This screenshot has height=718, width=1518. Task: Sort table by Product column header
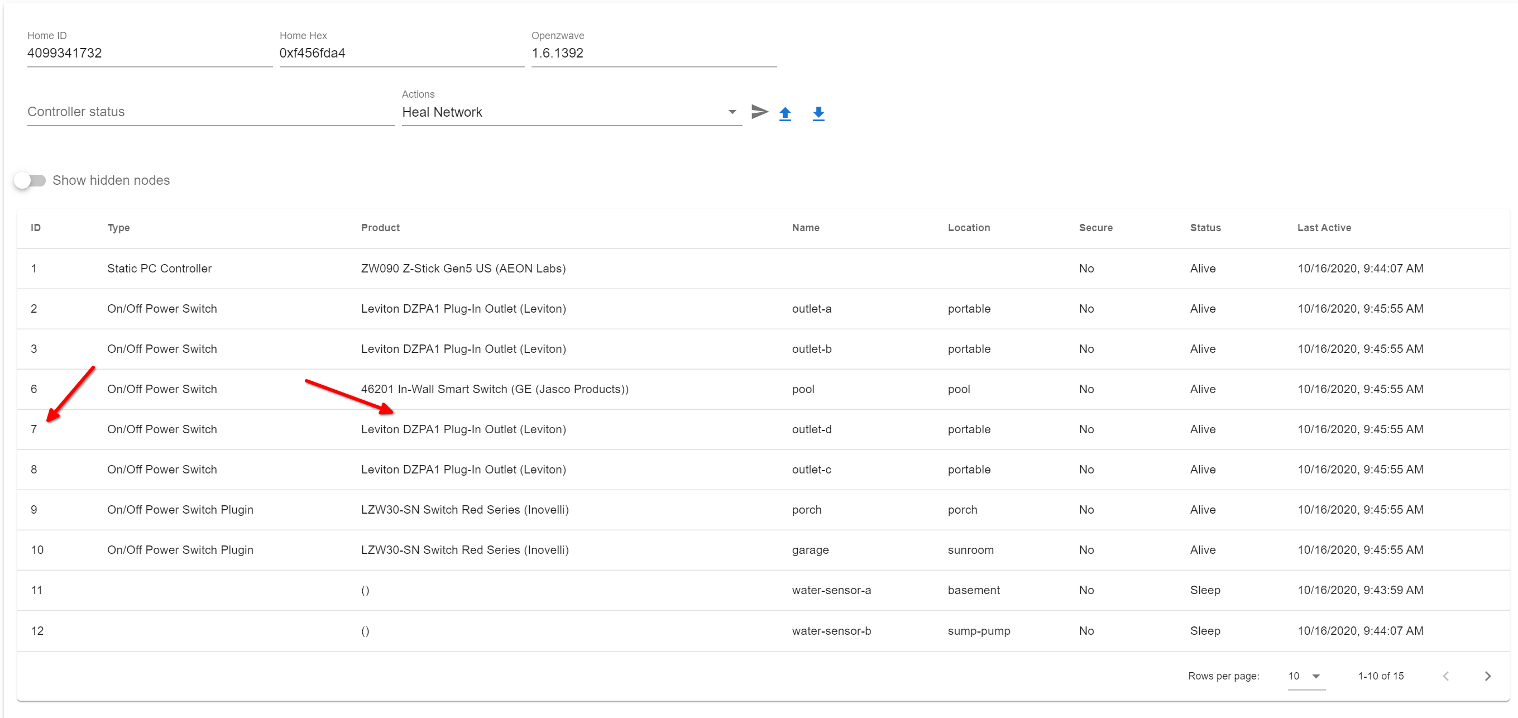tap(380, 228)
